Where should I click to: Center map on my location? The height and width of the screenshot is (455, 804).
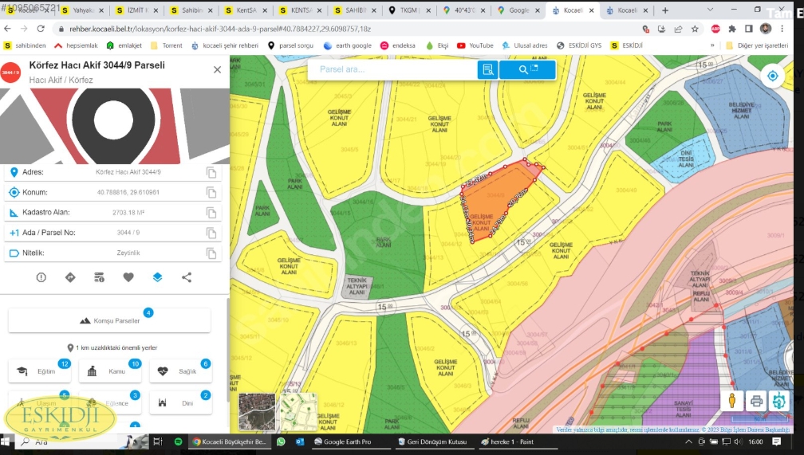tap(773, 76)
